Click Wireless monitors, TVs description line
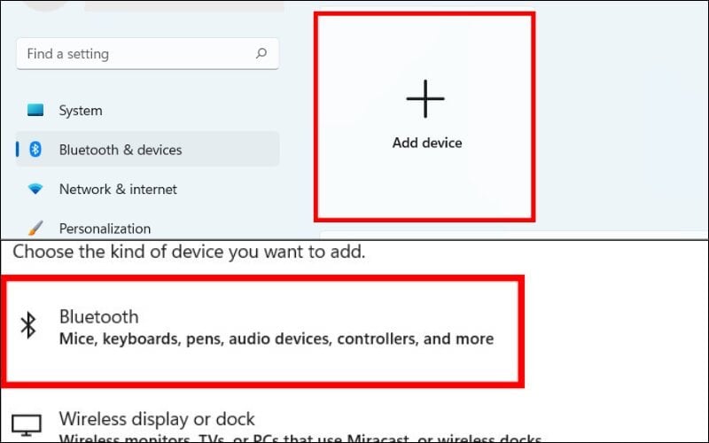Screen dimensions: 709x443 pos(300,438)
